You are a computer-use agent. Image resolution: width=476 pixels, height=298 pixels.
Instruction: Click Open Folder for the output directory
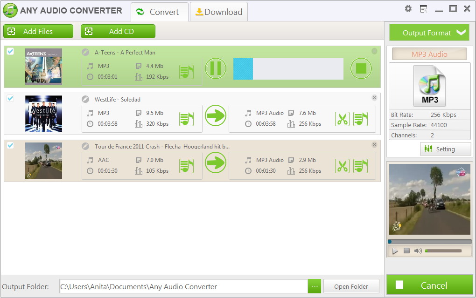(351, 286)
